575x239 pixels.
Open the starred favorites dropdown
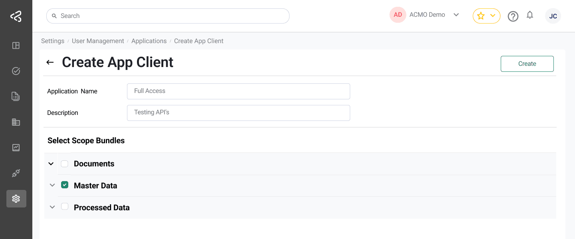(486, 16)
